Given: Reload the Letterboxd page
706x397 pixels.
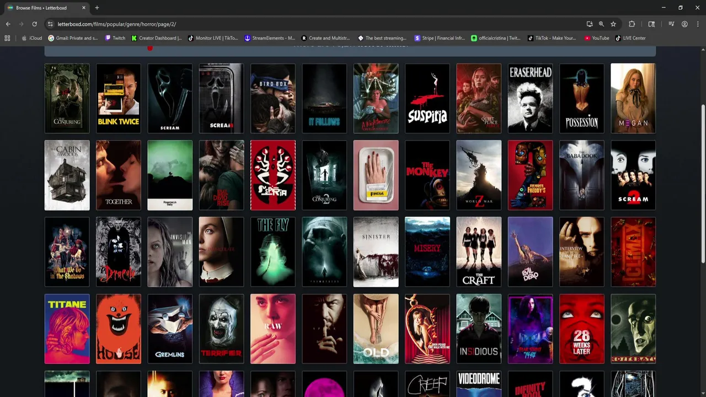Looking at the screenshot, I should [34, 24].
